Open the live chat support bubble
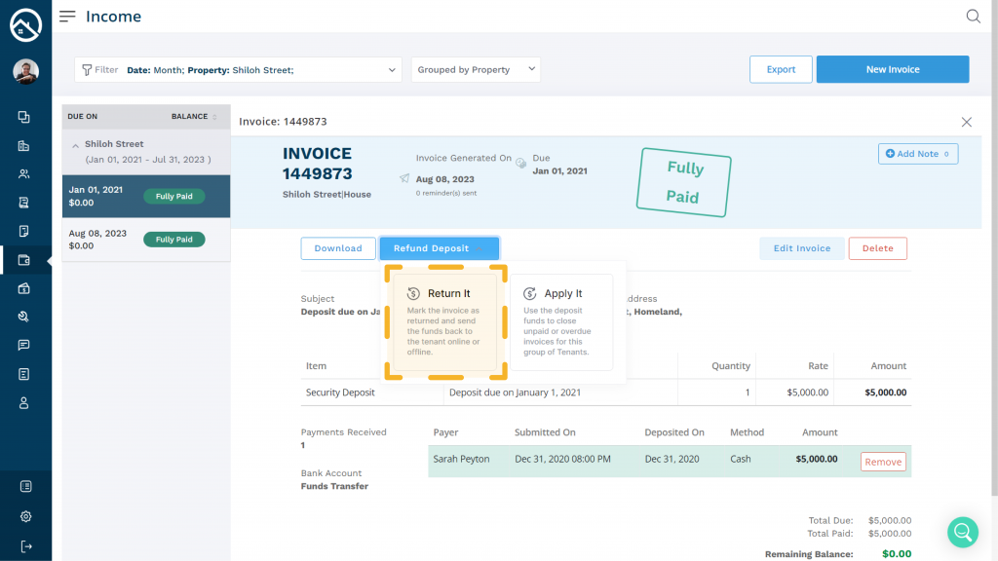The image size is (998, 561). (962, 532)
